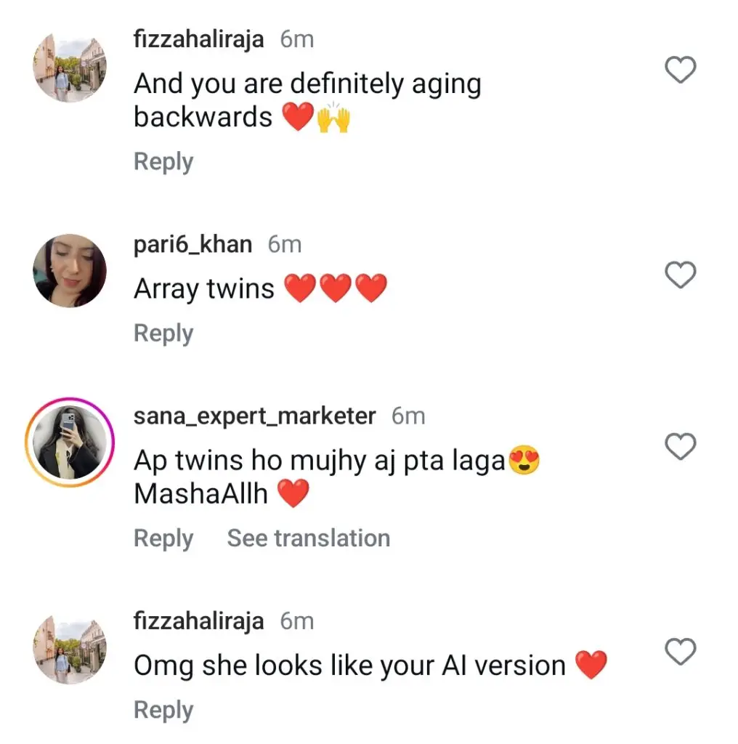Screen dimensions: 738x744
Task: Select the "Array twins" comment text
Action: click(204, 289)
